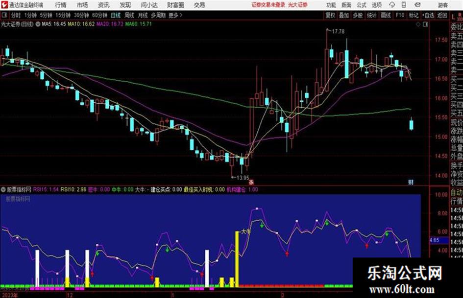Open the F10 company info button
This screenshot has height=298, width=463.
(400, 15)
